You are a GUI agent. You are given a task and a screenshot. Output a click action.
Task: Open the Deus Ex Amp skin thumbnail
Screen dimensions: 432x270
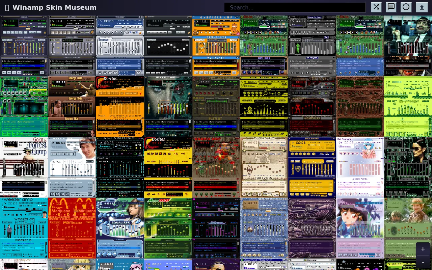point(312,46)
